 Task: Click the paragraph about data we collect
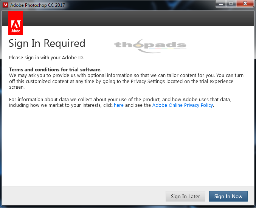[120, 102]
